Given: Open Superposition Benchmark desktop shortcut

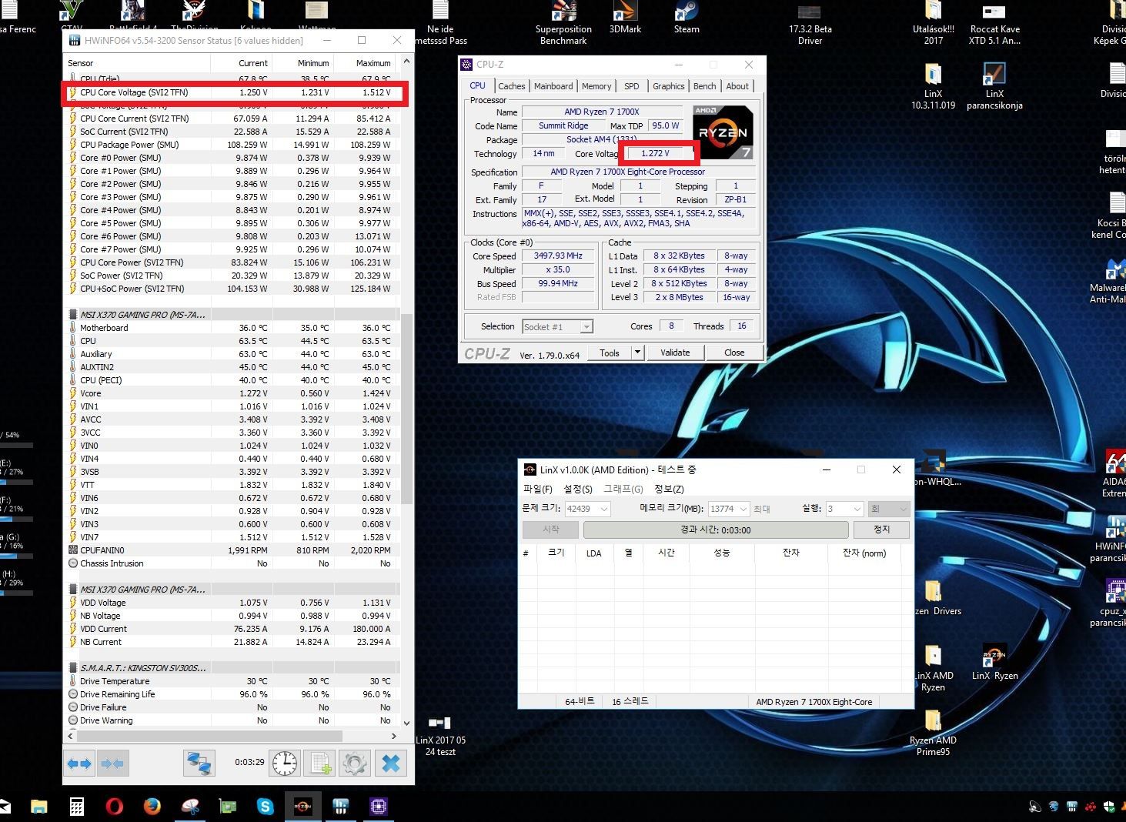Looking at the screenshot, I should point(563,24).
